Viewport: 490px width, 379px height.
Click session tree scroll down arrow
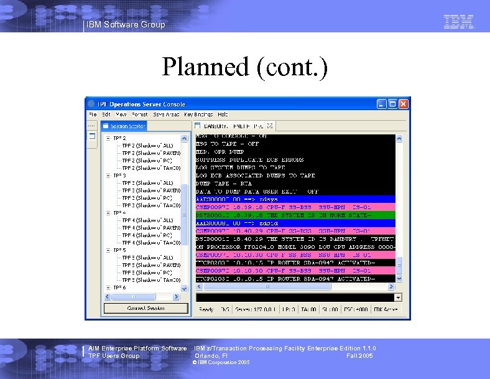coord(184,289)
